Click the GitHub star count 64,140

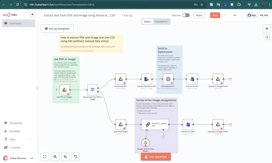coord(264,15)
